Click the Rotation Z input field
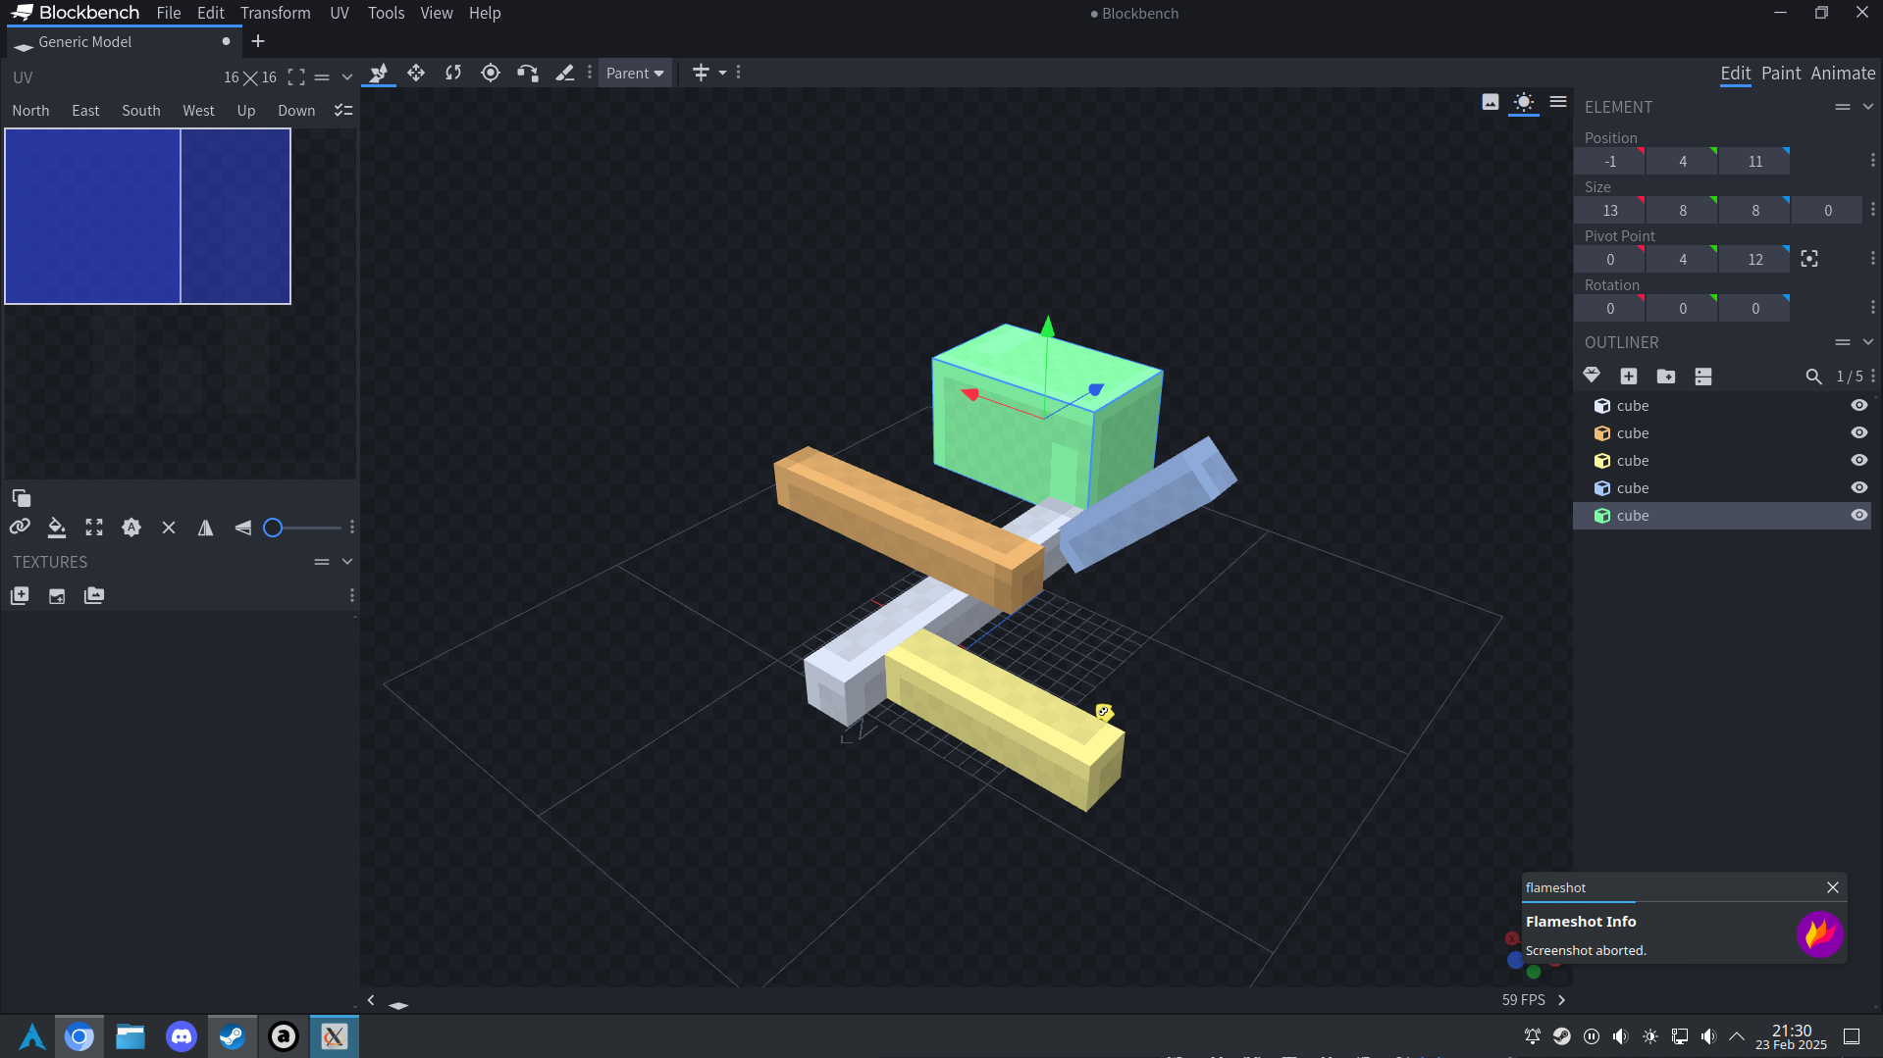Screen dimensions: 1883x1058 1755,309
